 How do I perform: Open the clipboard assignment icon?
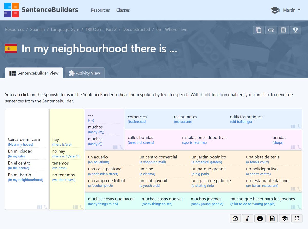point(283,30)
